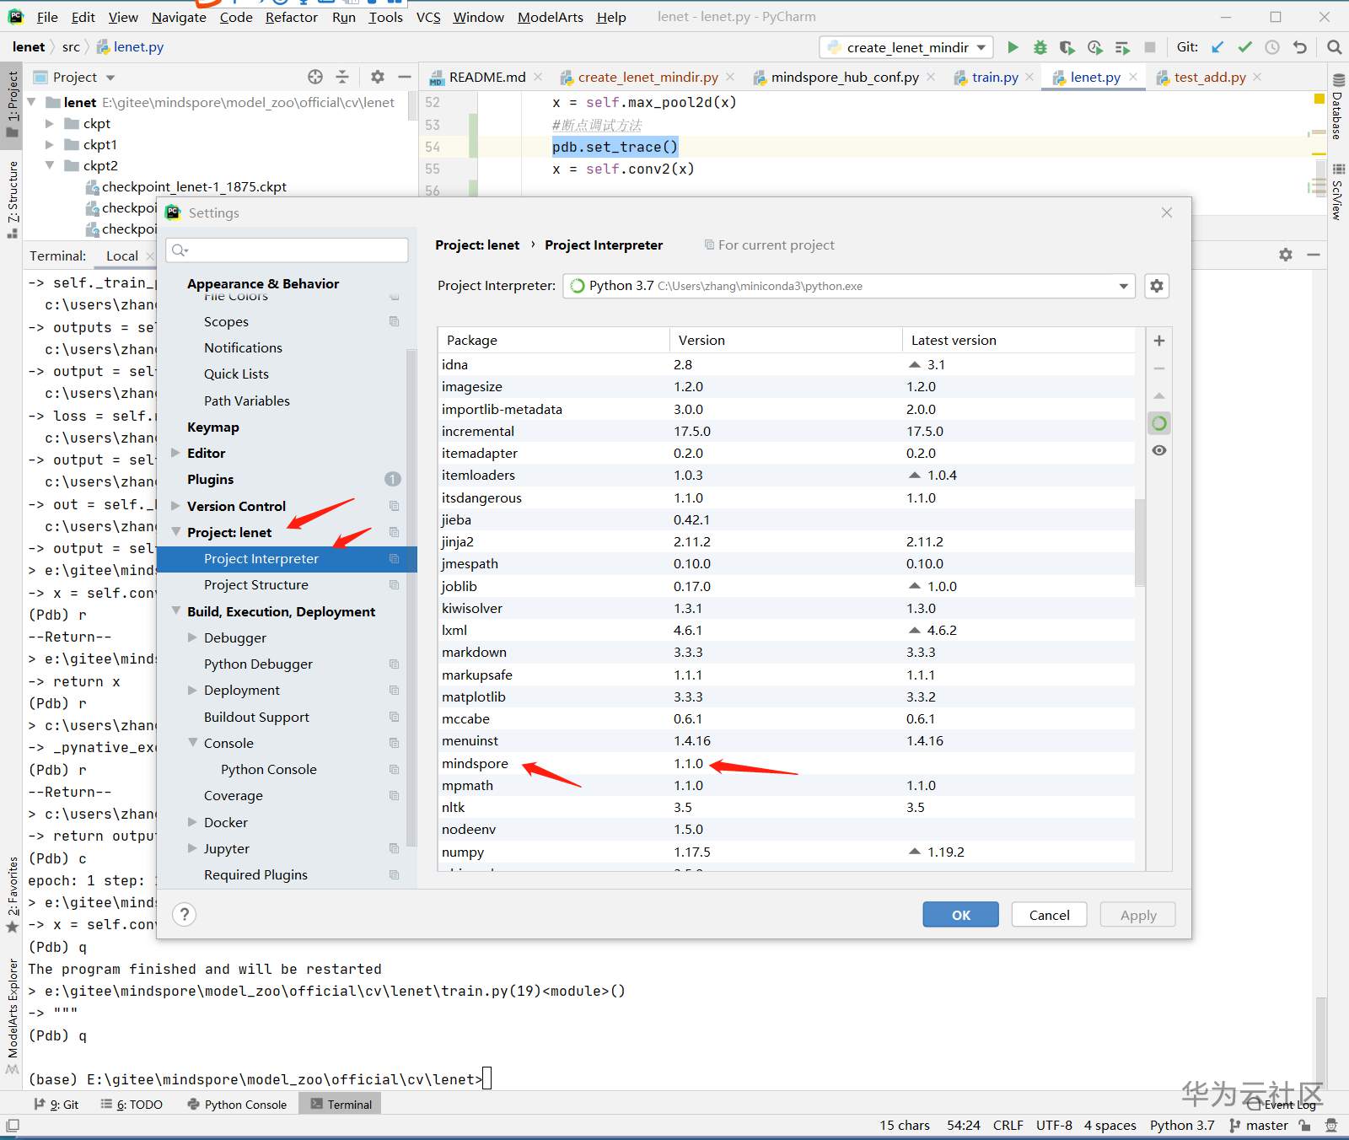
Task: Click the Cancel button in Settings
Action: (x=1049, y=915)
